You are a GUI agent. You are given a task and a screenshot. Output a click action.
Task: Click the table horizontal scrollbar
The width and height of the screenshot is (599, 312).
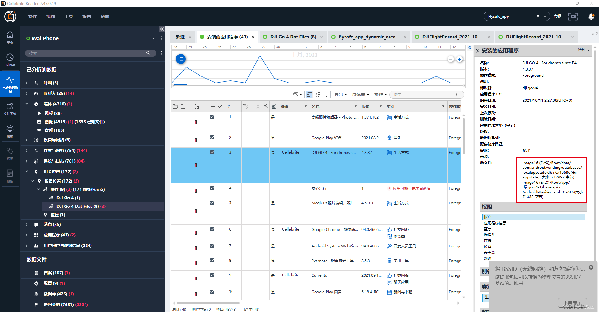coord(208,303)
